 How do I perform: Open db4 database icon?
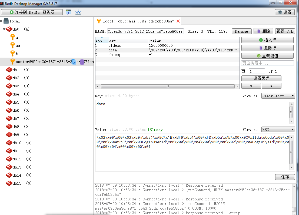[9, 94]
